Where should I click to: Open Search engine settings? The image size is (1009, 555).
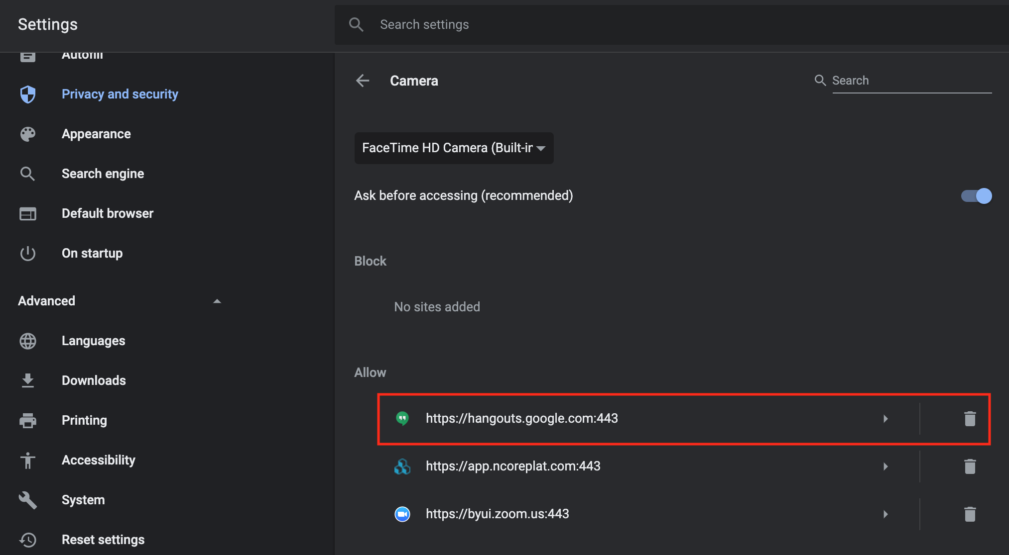103,174
